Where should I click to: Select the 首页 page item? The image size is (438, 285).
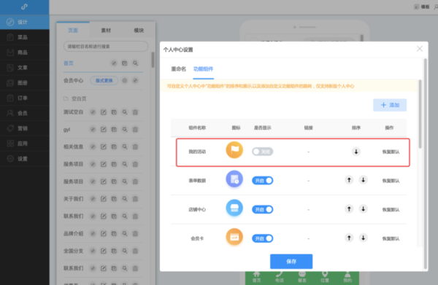[x=69, y=63]
